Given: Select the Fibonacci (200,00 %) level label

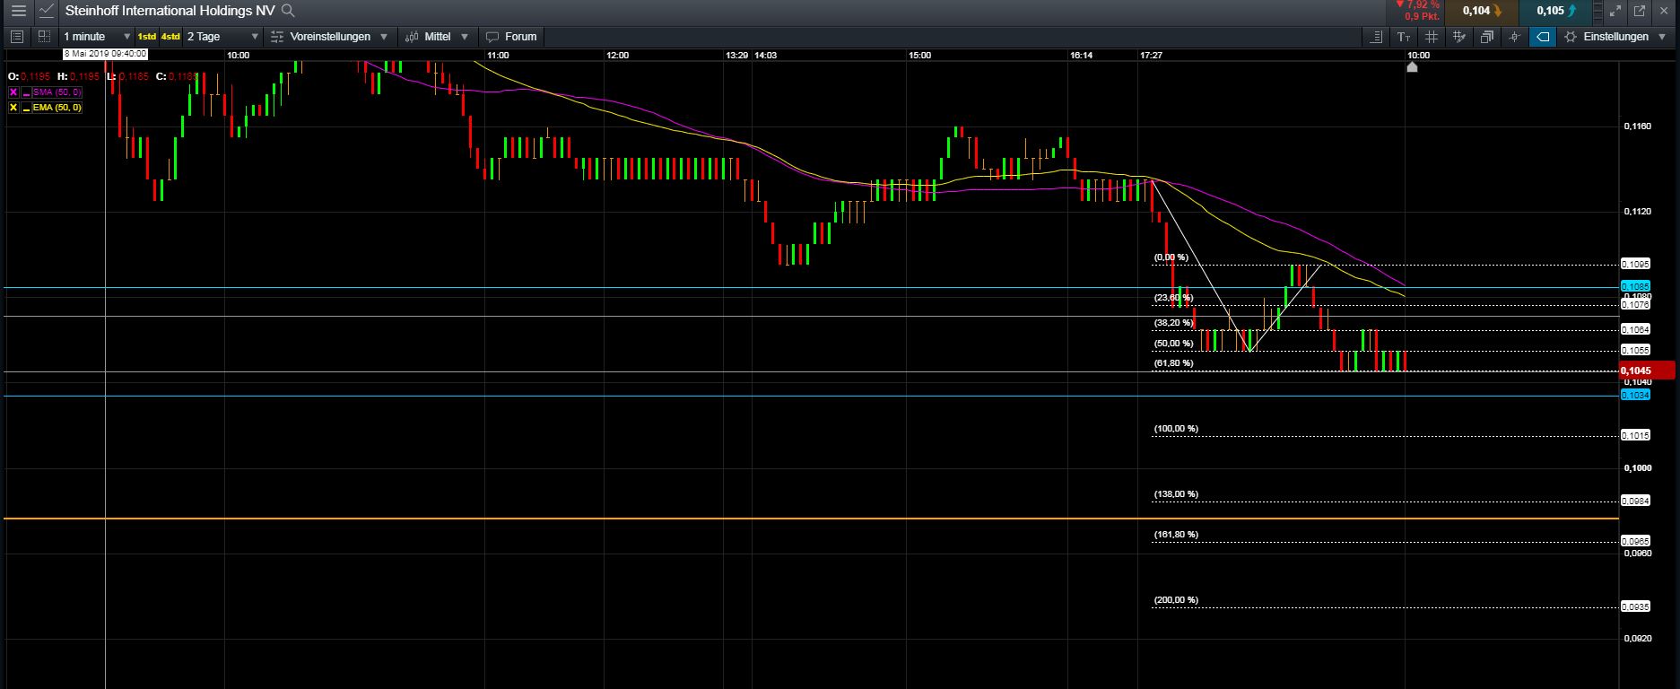Looking at the screenshot, I should click(1176, 600).
